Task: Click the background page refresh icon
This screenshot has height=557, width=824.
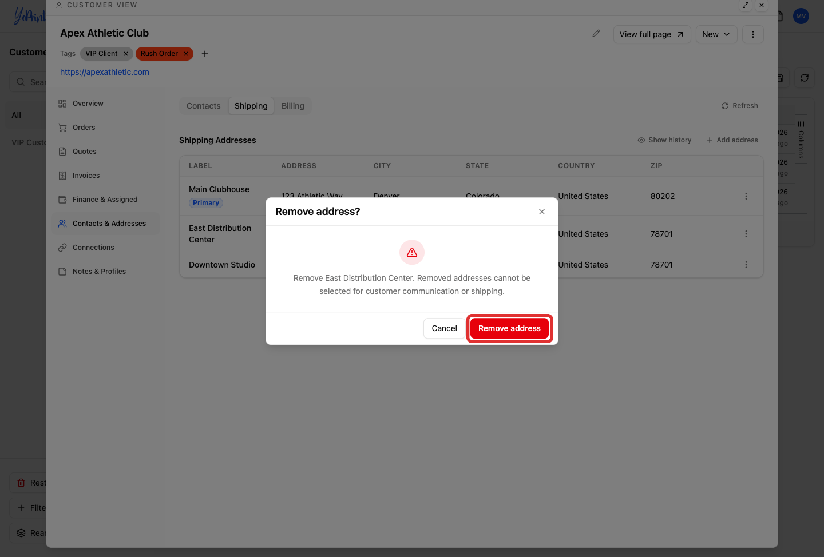Action: (x=805, y=78)
